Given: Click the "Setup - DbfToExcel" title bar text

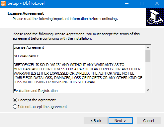Looking at the screenshot, I should point(26,3).
